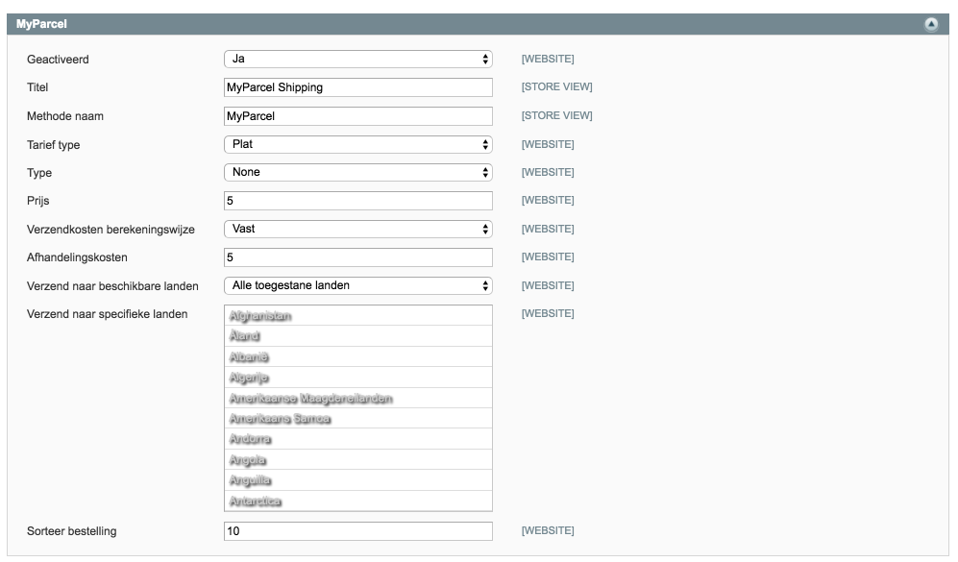Select Amerikaanse Maagdeneilanden in the list
Image resolution: width=958 pixels, height=562 pixels.
[358, 399]
